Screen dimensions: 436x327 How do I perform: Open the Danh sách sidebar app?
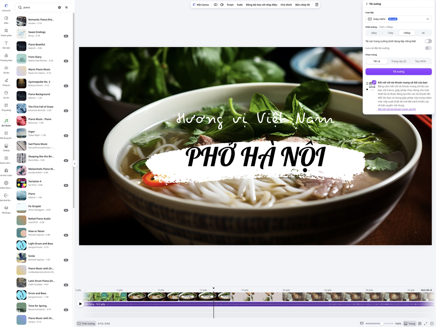[x=6, y=160]
